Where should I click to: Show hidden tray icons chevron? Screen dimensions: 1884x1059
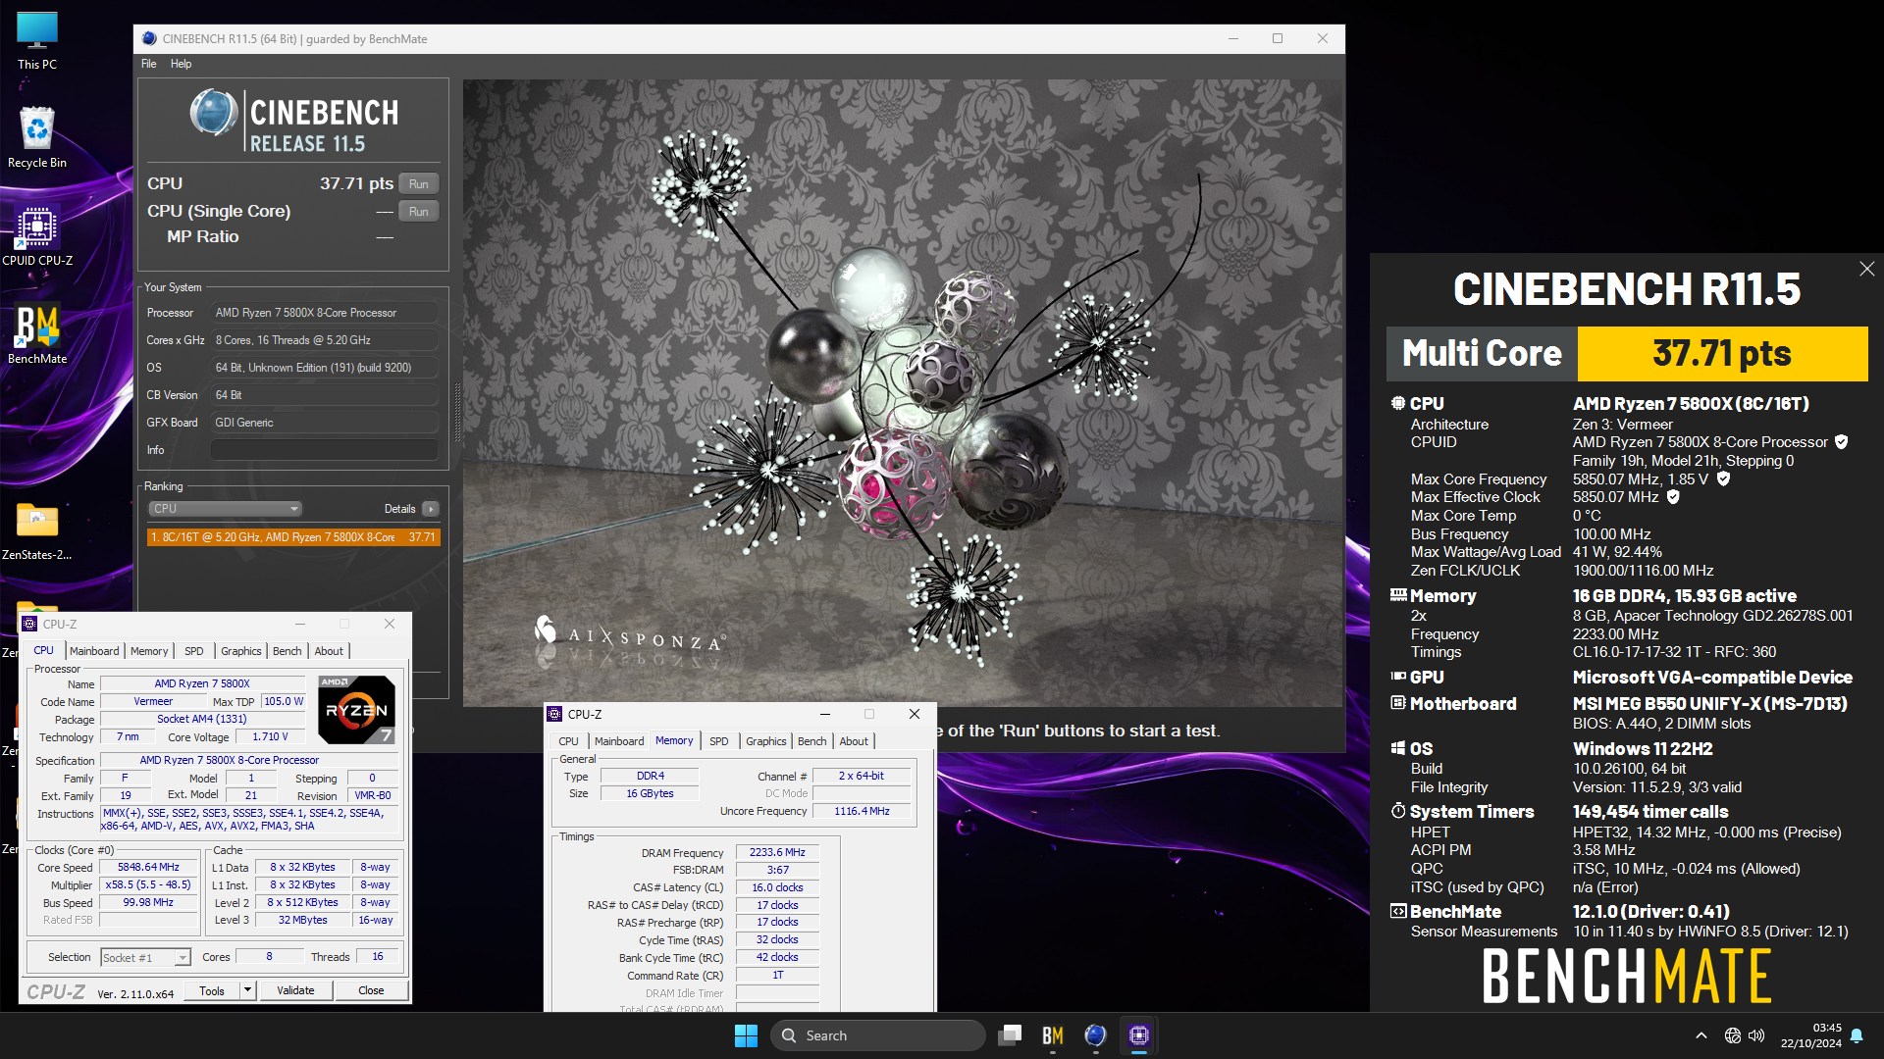coord(1701,1035)
